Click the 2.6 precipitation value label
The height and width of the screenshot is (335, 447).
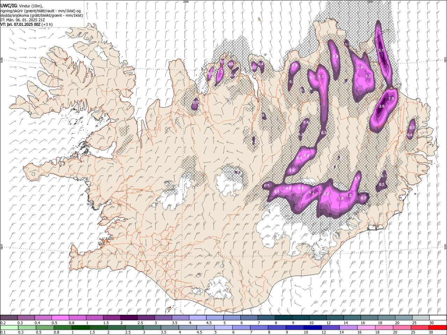381,106
